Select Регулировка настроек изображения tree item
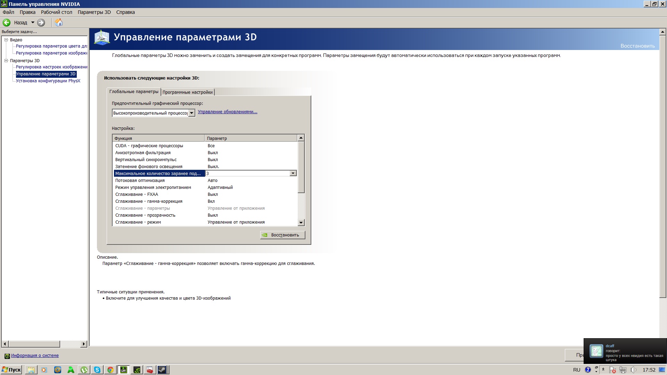This screenshot has width=667, height=375. point(52,67)
